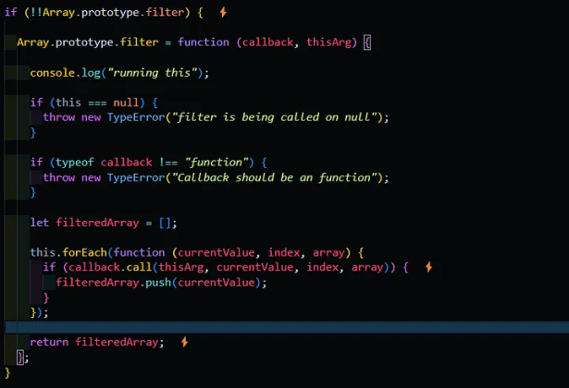The image size is (569, 388).
Task: Place cursor on the highlighted empty line
Action: click(278, 327)
